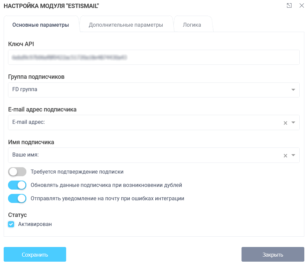
Task: Expand the Имя подписчика dropdown arrow
Action: [x=293, y=155]
